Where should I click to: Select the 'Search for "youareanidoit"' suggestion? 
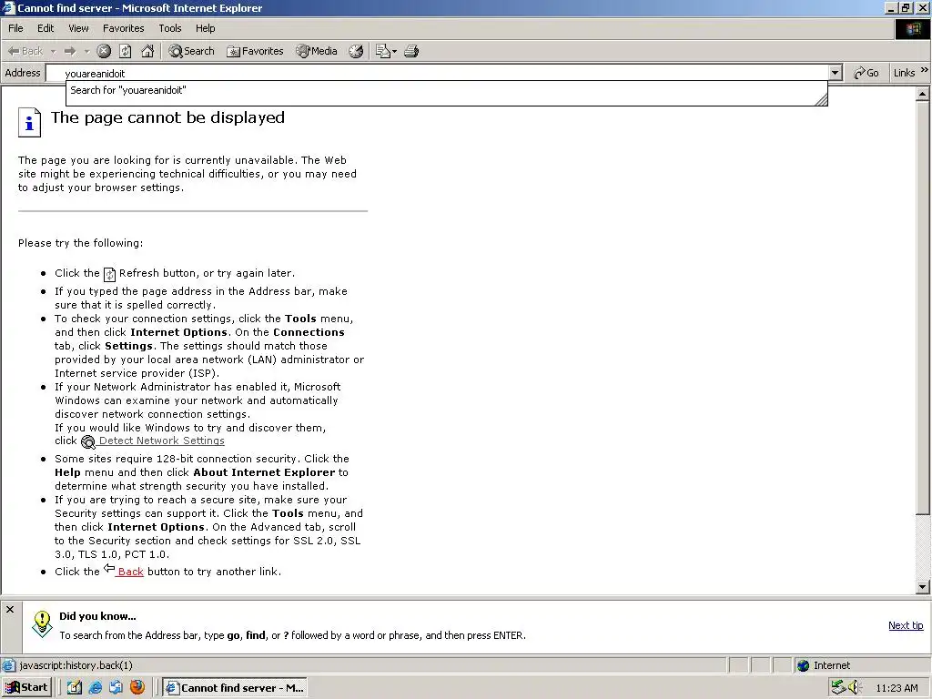point(446,90)
